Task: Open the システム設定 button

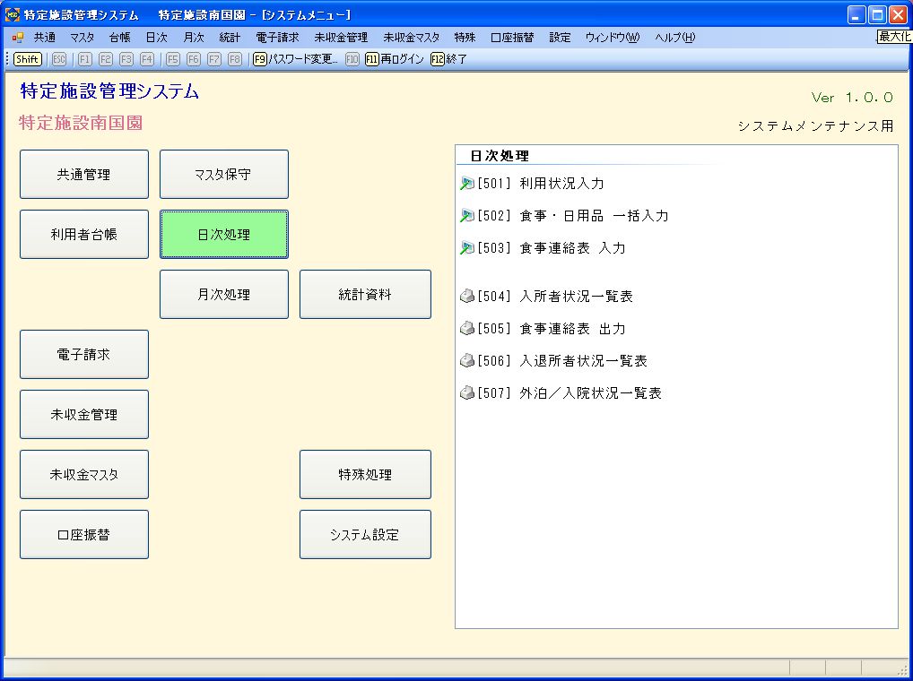Action: pos(365,535)
